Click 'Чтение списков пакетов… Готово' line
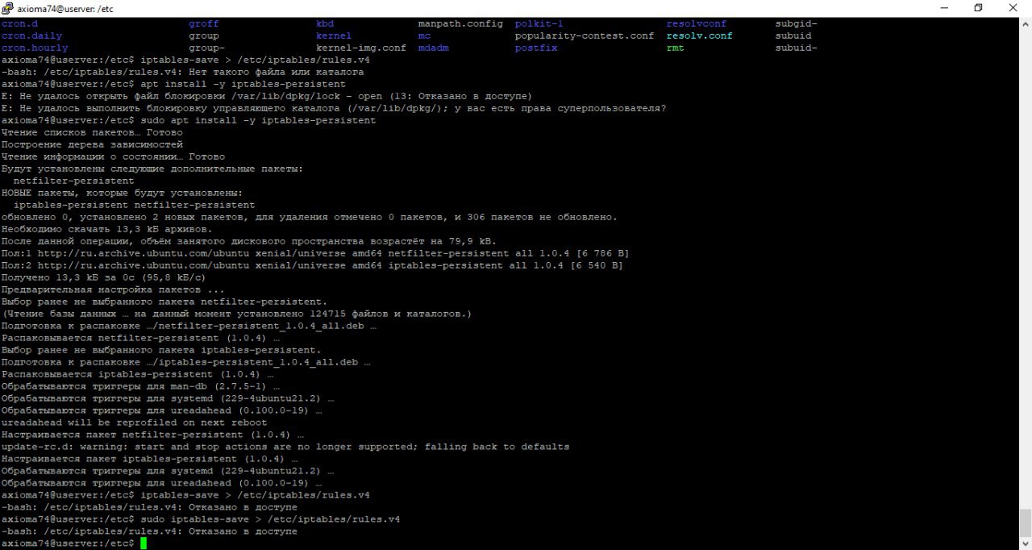The width and height of the screenshot is (1032, 550). [92, 132]
